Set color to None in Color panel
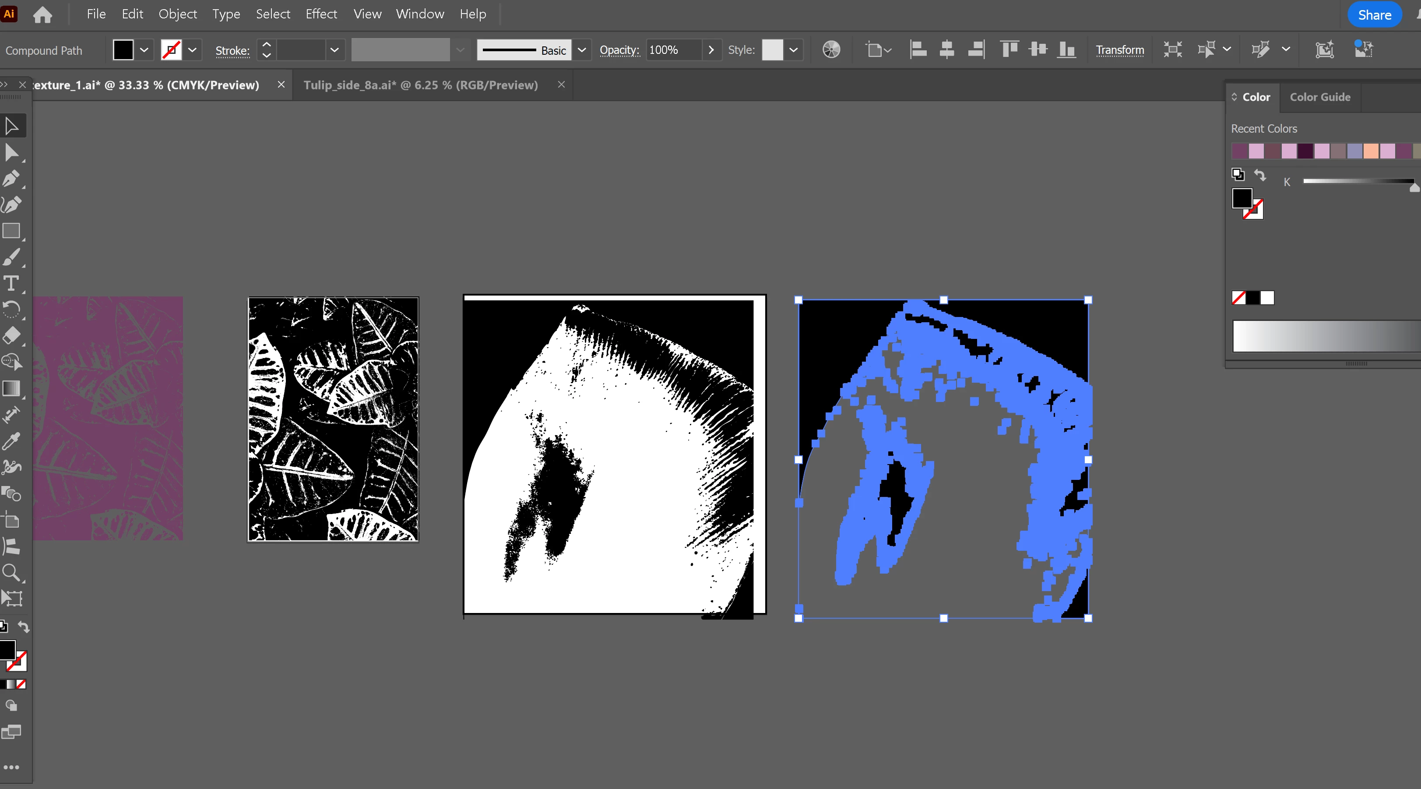Image resolution: width=1421 pixels, height=789 pixels. click(x=1238, y=298)
